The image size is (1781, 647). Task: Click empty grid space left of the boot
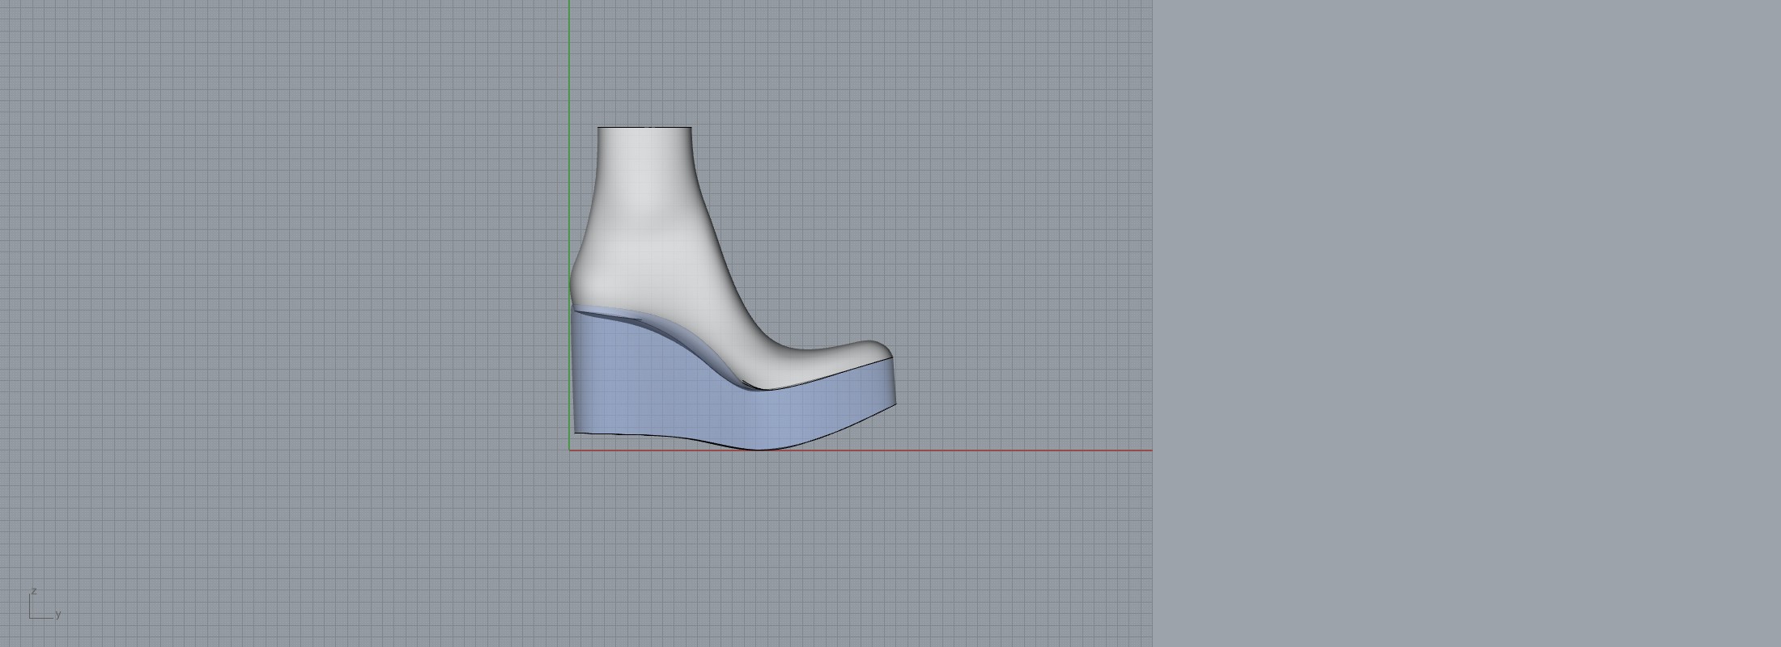point(283,283)
